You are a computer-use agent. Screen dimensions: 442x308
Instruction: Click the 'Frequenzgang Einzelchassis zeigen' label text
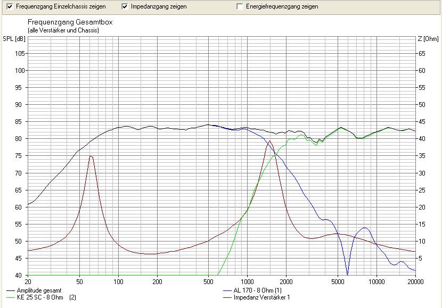point(61,6)
